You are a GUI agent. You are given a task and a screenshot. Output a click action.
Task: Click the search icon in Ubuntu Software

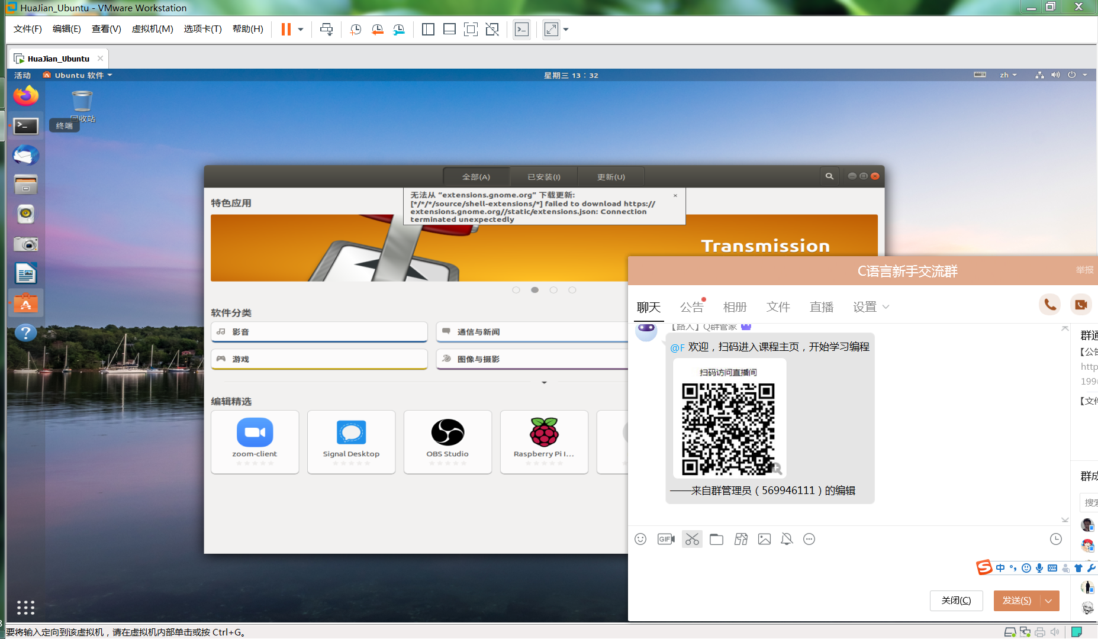click(829, 176)
